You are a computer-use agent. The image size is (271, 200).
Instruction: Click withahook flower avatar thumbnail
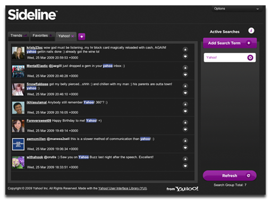(18, 162)
